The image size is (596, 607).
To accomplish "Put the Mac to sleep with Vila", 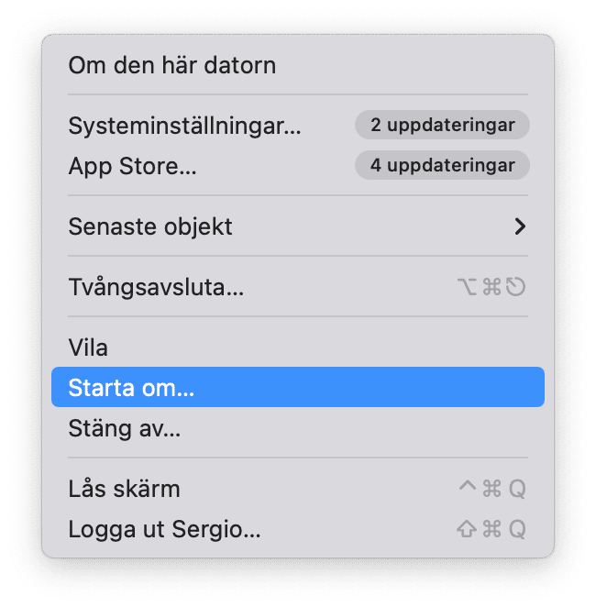I will click(88, 348).
